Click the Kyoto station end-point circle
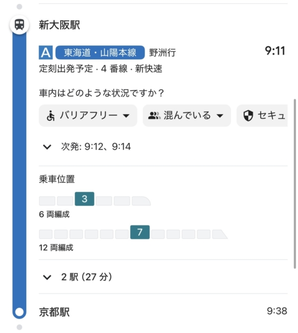The image size is (298, 333). point(19,312)
